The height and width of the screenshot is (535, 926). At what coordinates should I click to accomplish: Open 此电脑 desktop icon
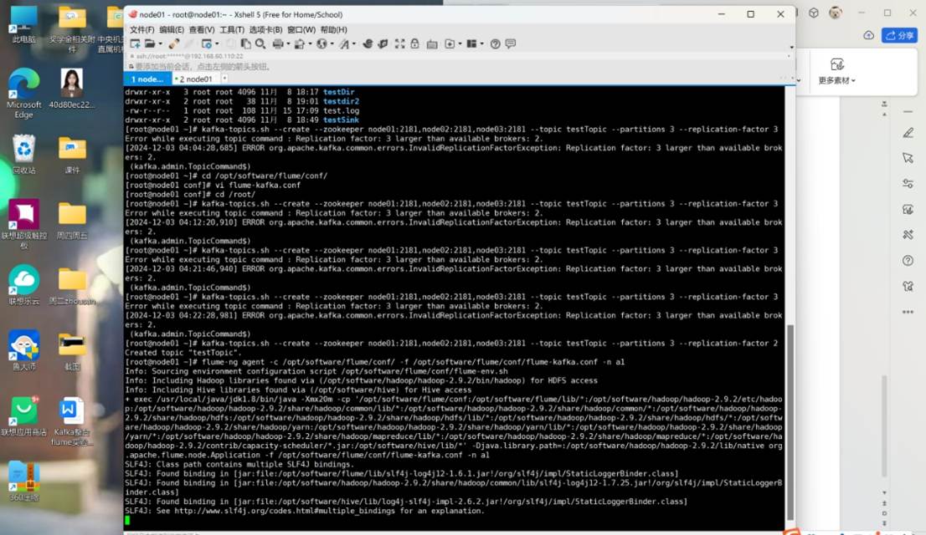(x=23, y=25)
